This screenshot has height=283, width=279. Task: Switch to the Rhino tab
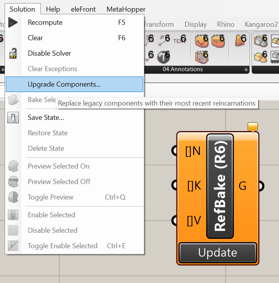pos(225,24)
